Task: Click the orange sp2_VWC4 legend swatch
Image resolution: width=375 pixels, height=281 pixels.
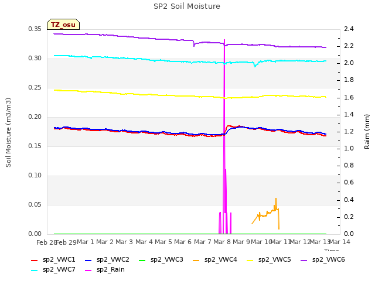Action: coord(196,261)
